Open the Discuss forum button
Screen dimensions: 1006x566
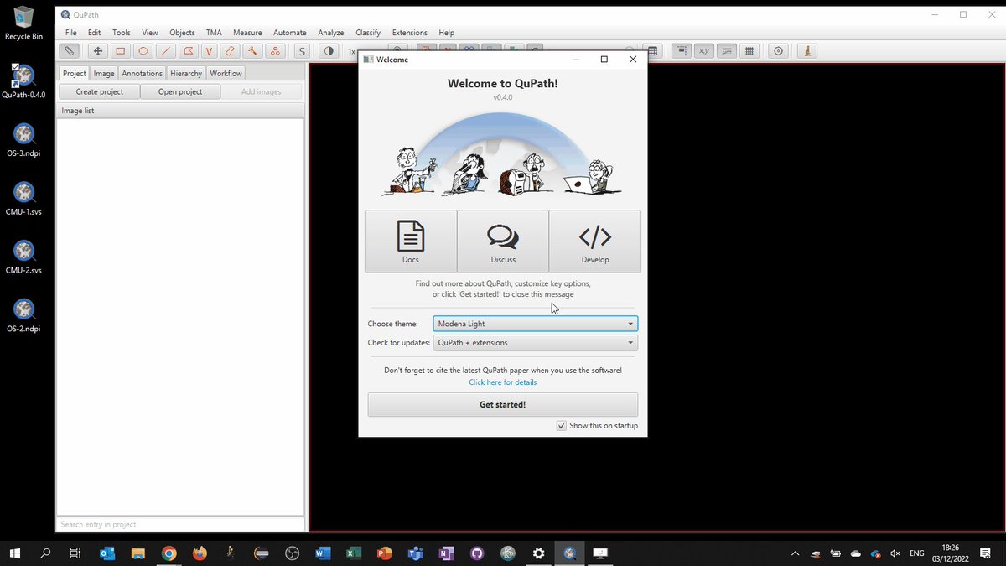pyautogui.click(x=503, y=241)
